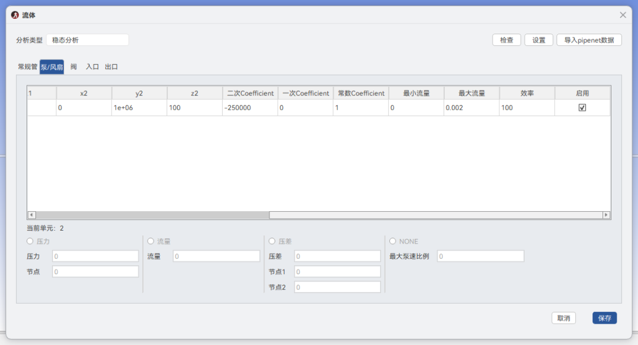
Task: Switch to the 阀 tab
Action: tap(74, 67)
